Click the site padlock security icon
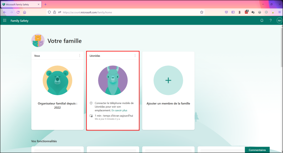 tap(54, 12)
